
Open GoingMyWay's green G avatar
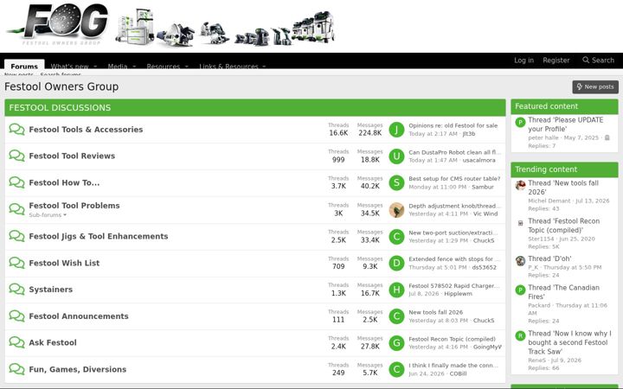tap(396, 343)
